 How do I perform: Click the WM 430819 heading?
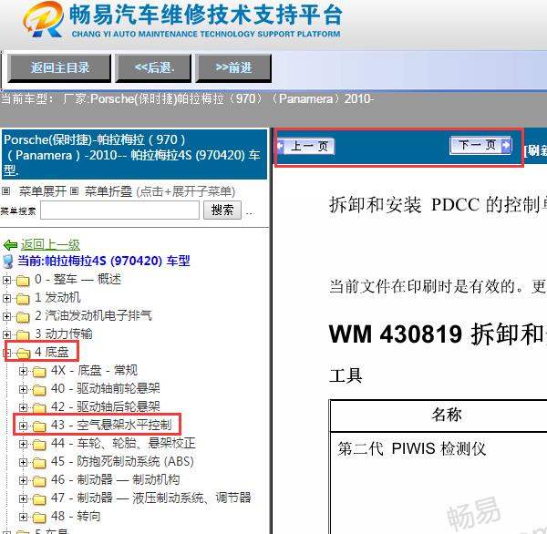pyautogui.click(x=438, y=334)
